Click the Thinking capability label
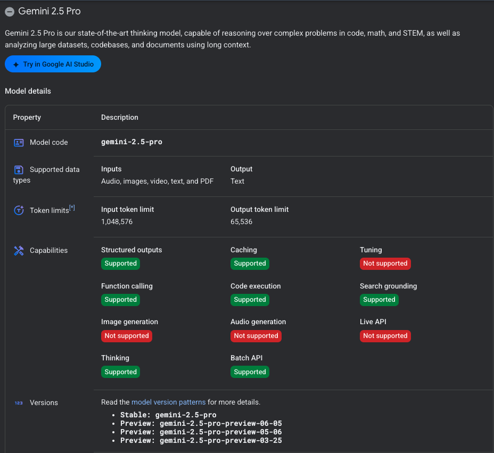This screenshot has width=494, height=453. [115, 358]
